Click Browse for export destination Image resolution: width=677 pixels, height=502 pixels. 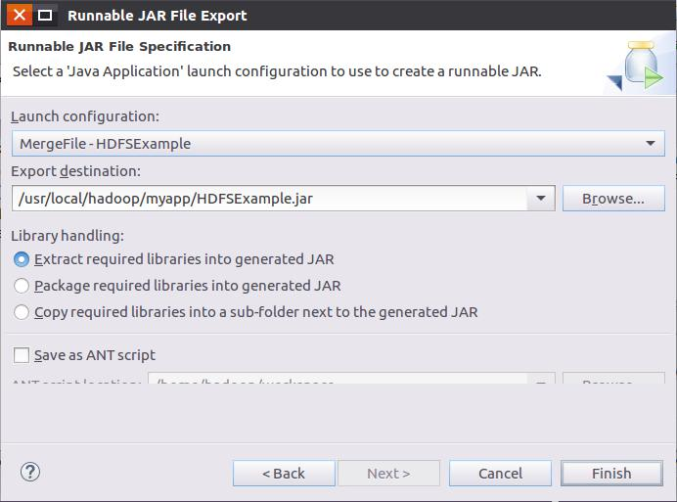tap(613, 199)
